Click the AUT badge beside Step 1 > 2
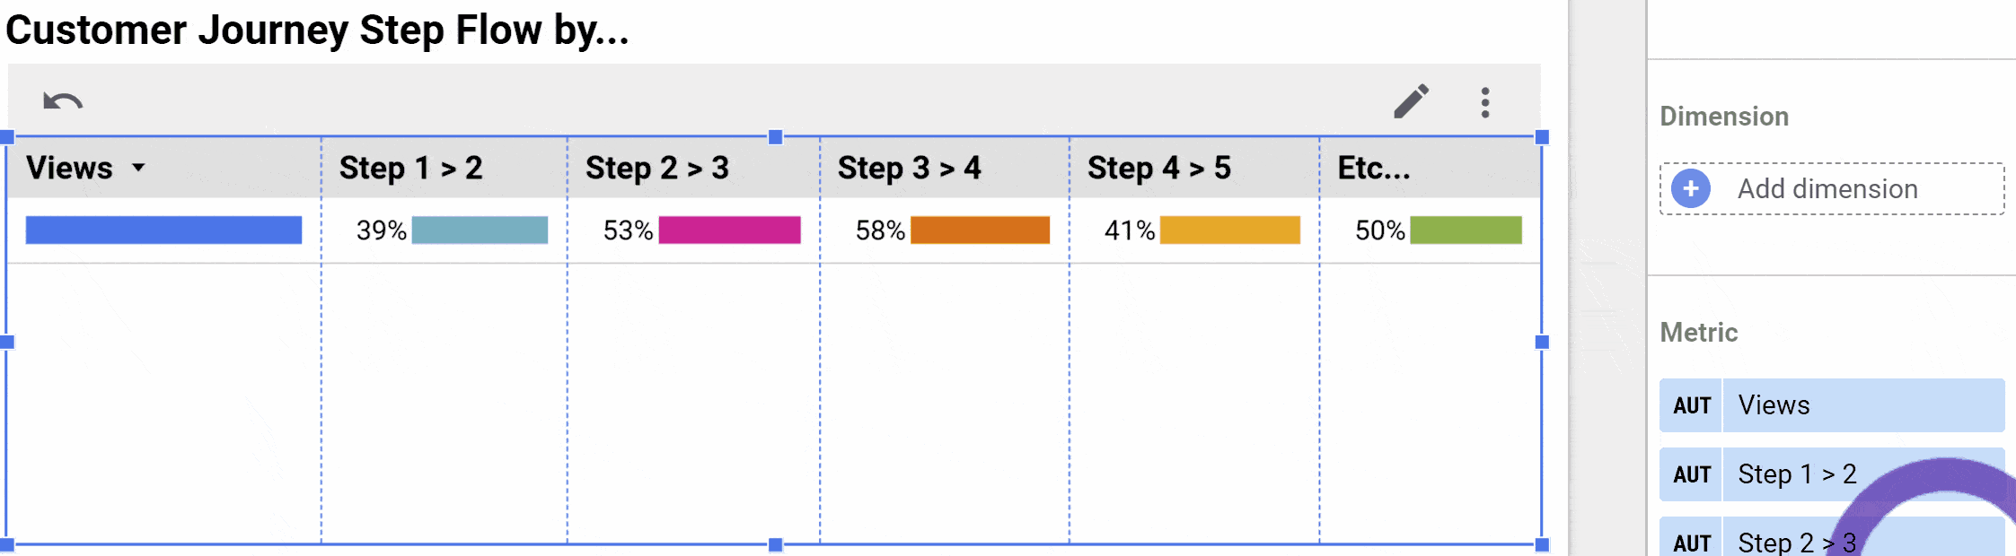The height and width of the screenshot is (556, 2016). [1691, 474]
